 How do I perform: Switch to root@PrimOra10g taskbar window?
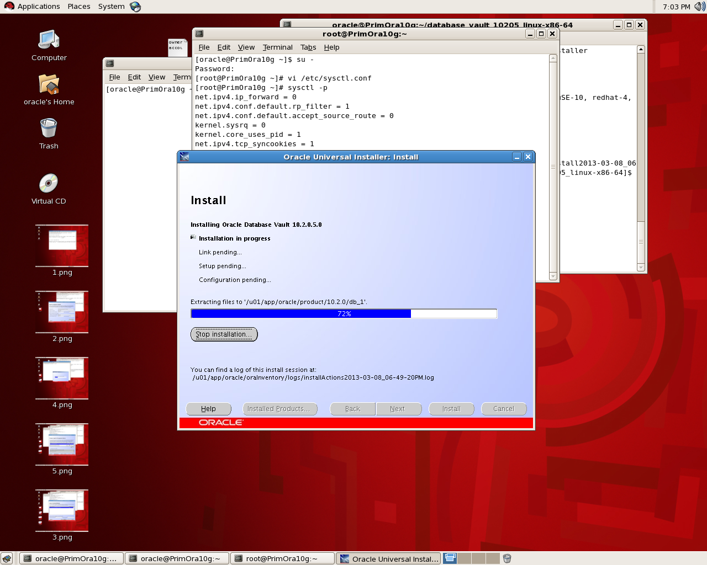tap(282, 558)
